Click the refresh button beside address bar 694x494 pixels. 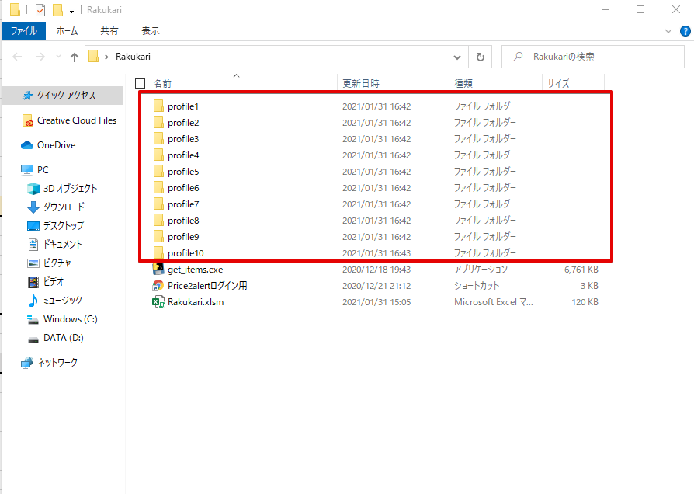point(481,57)
